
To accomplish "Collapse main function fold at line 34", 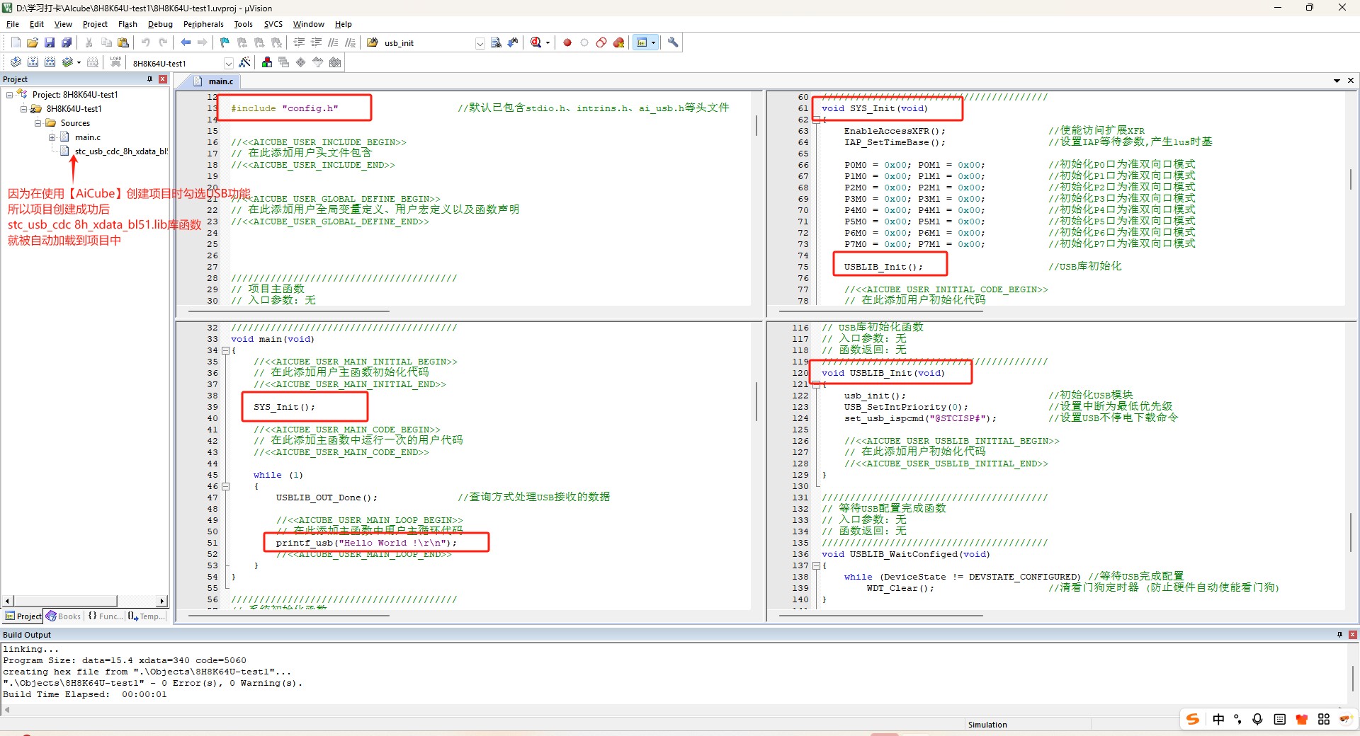I will [226, 350].
